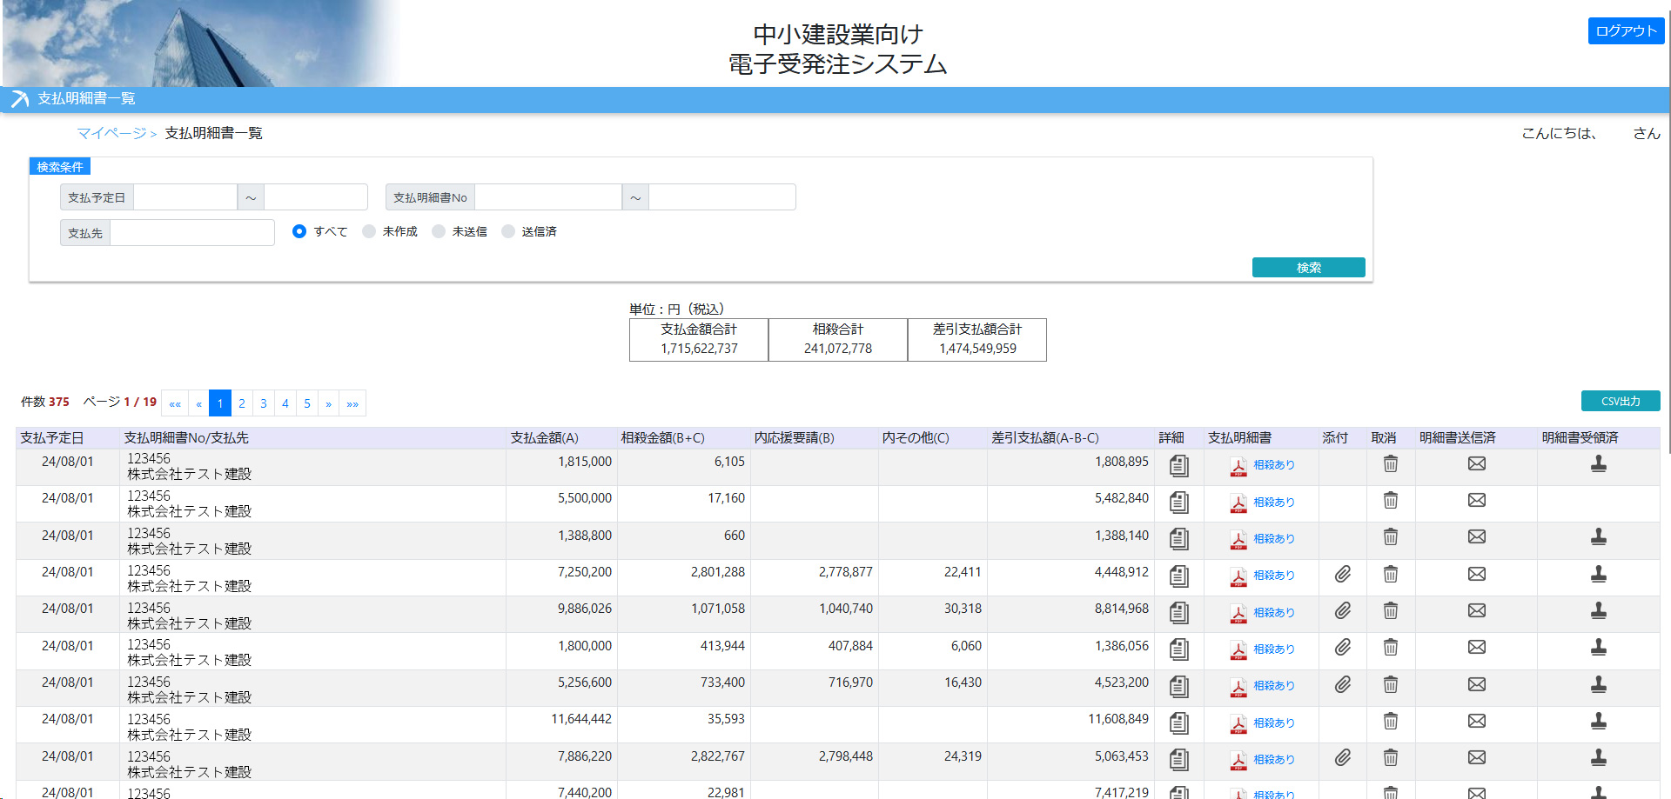Click receipt stamp icon for row 11,644,442
This screenshot has height=799, width=1671.
point(1599,721)
